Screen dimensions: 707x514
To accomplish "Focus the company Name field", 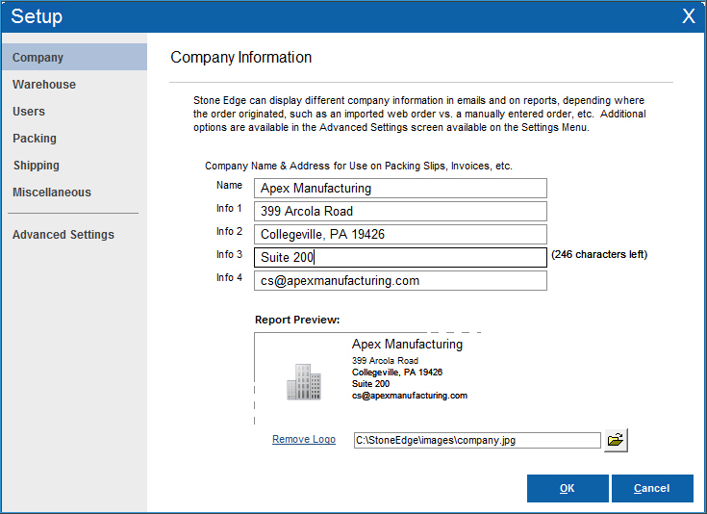I will click(400, 189).
